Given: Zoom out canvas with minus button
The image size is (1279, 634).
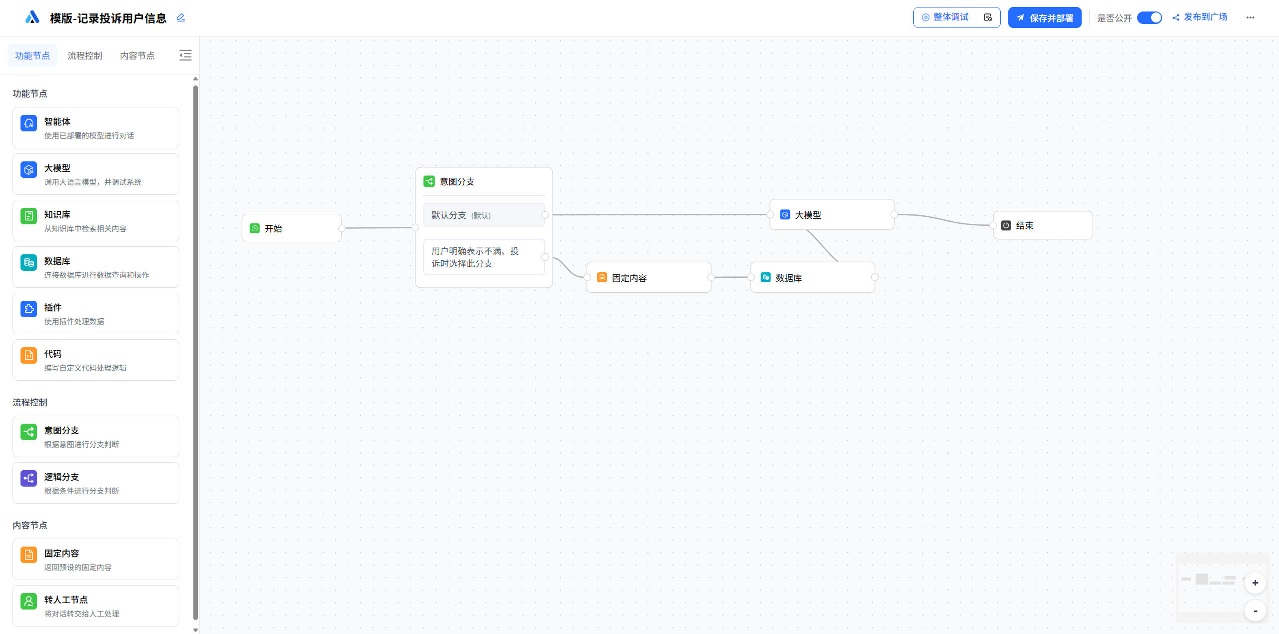Looking at the screenshot, I should (x=1255, y=611).
